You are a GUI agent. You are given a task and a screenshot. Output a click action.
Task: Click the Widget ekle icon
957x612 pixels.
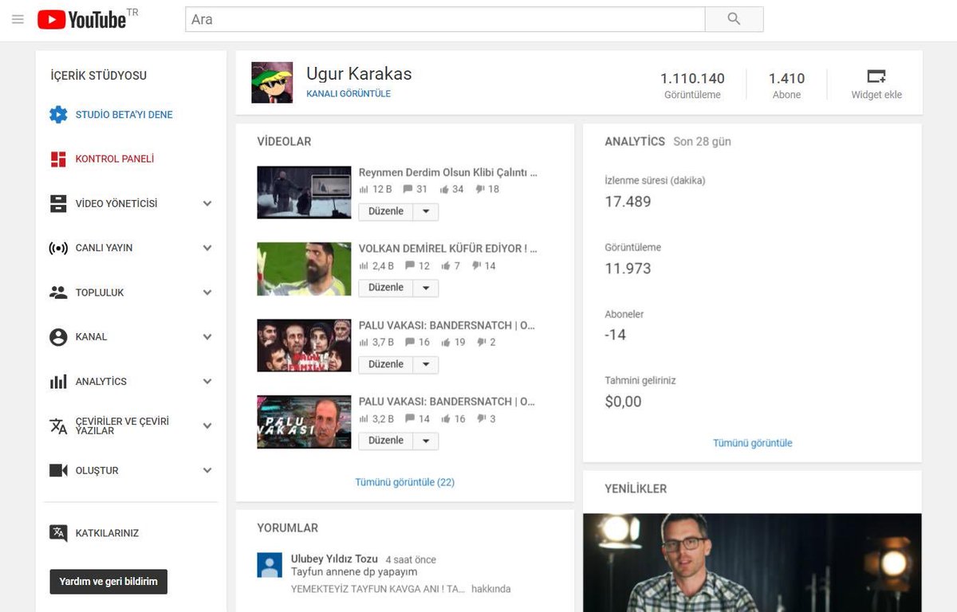(x=876, y=76)
